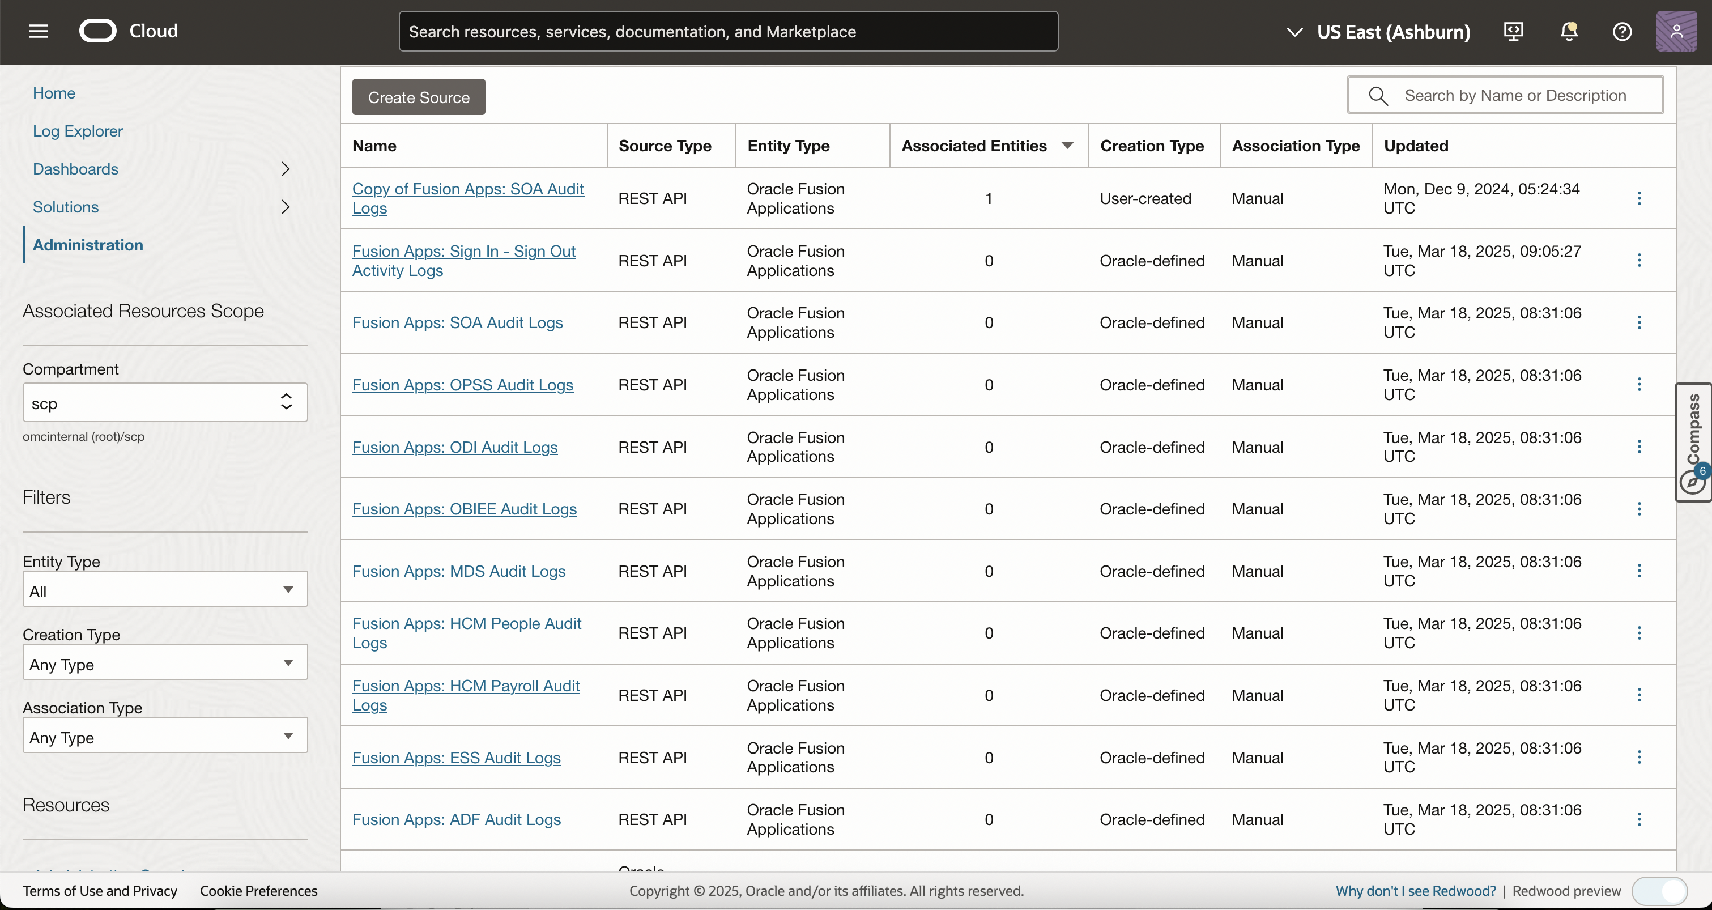Open actions menu for ODI Audit Logs row
The width and height of the screenshot is (1712, 910).
[1639, 447]
